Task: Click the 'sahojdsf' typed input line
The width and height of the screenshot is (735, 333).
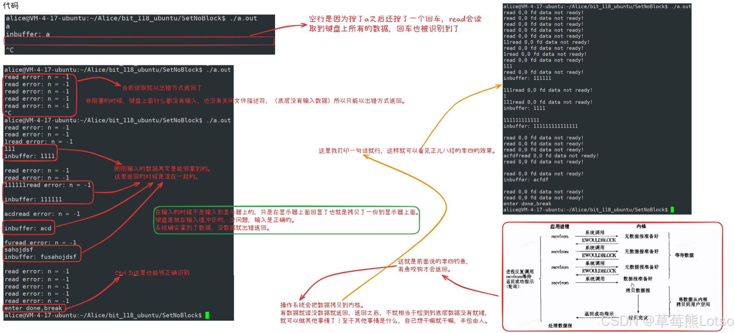Action: 19,250
